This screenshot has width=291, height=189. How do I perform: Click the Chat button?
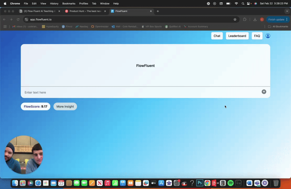pyautogui.click(x=217, y=36)
